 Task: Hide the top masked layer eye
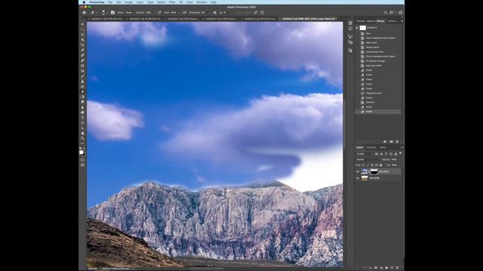[x=358, y=172]
